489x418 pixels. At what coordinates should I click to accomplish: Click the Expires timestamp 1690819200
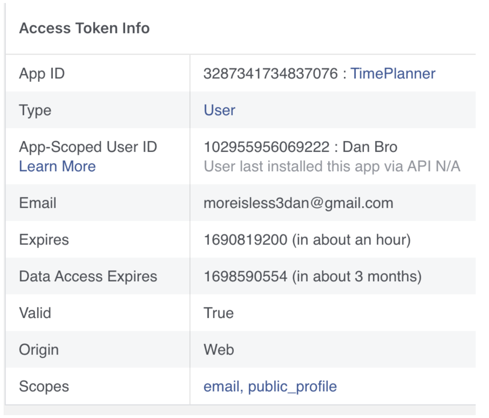click(x=245, y=240)
